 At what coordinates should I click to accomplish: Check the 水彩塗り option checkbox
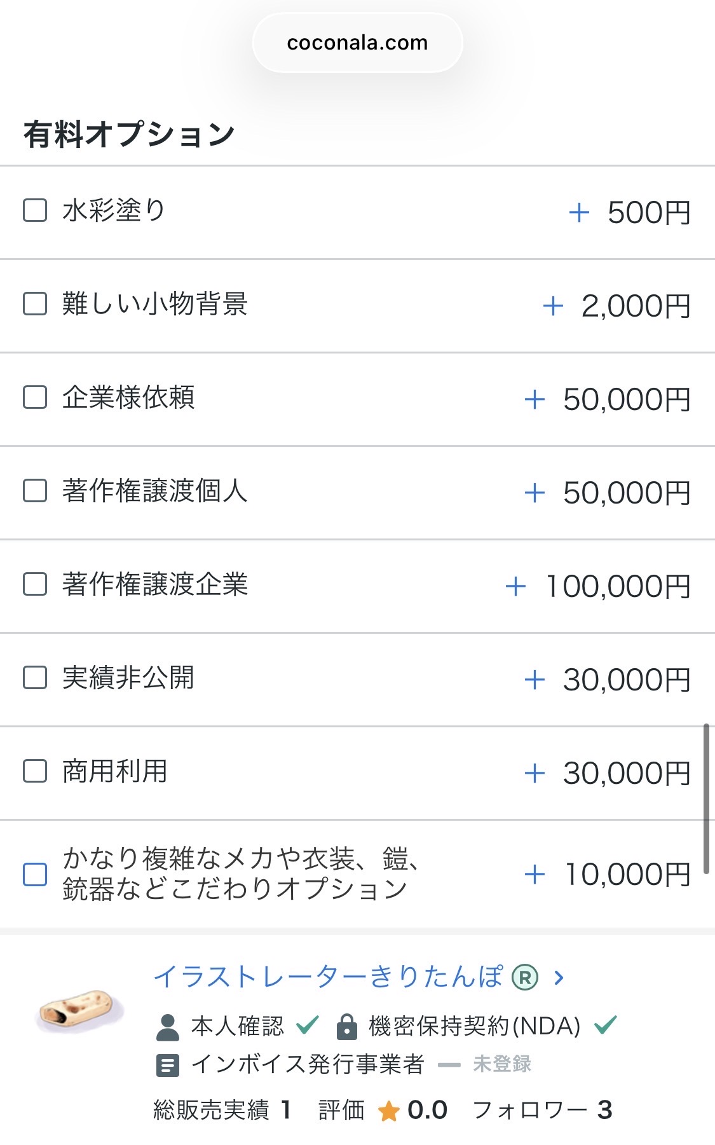[35, 210]
